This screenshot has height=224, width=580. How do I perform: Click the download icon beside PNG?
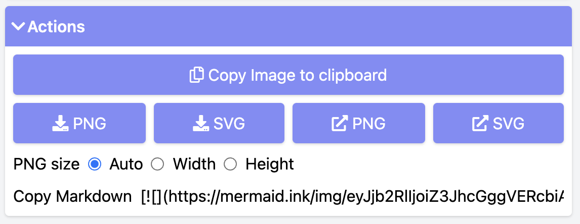click(x=60, y=123)
